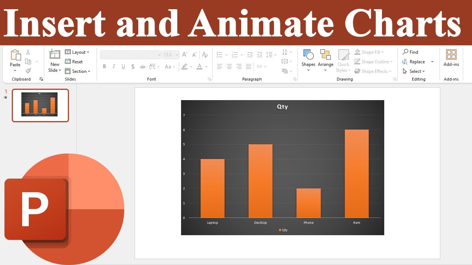Open the Shape Fill dropdown
Viewport: 472px width, 265px height.
pos(369,52)
